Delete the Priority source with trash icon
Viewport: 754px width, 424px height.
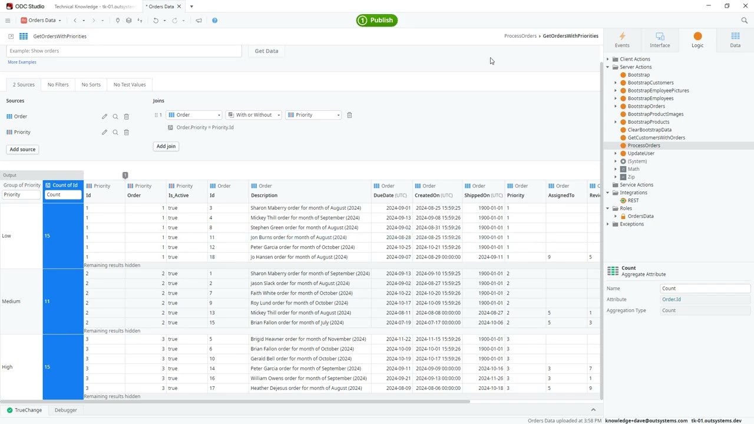[x=126, y=132]
